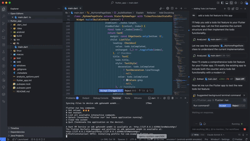Go to previous change arrow in diff bar

140,90
